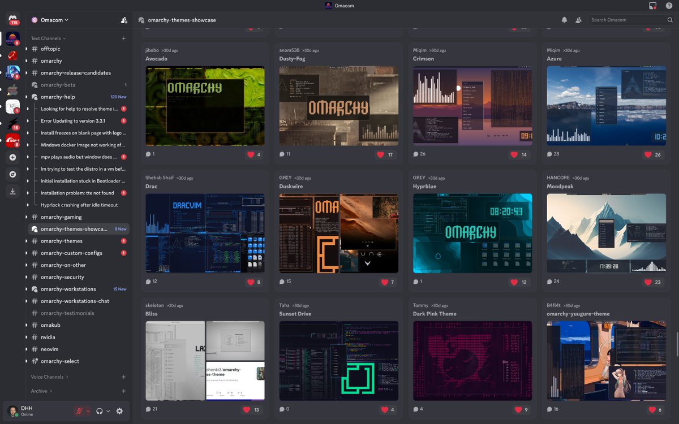Open User Settings via the gear icon
The height and width of the screenshot is (424, 679).
click(x=119, y=411)
